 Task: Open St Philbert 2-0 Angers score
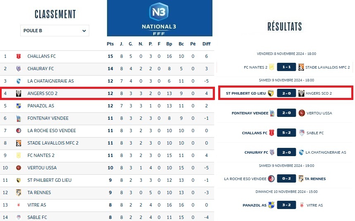pos(286,93)
